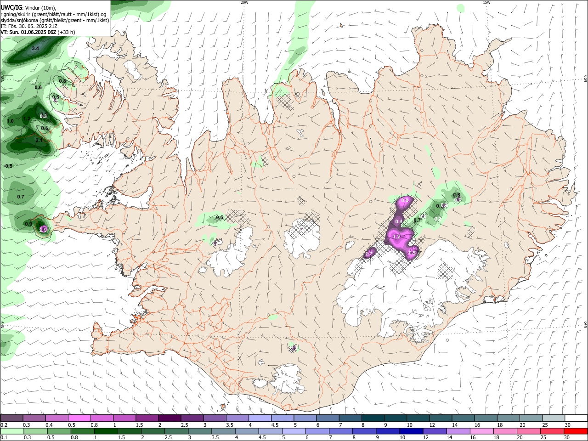Click the '0.7' value beside the purple snow area
This screenshot has height=441, width=588.
pyautogui.click(x=417, y=220)
